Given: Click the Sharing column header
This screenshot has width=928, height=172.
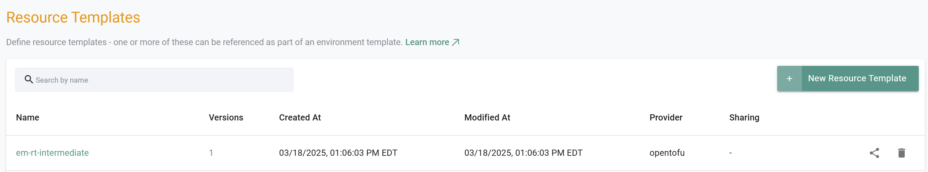Looking at the screenshot, I should pyautogui.click(x=744, y=118).
